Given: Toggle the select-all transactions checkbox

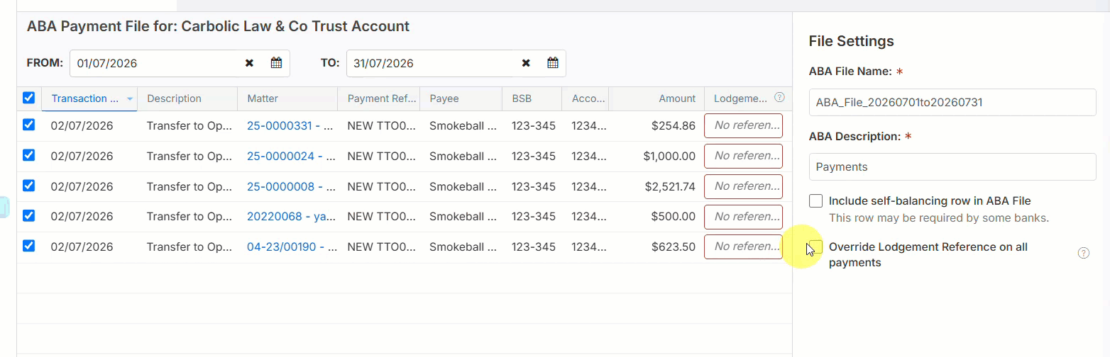Looking at the screenshot, I should click(28, 98).
